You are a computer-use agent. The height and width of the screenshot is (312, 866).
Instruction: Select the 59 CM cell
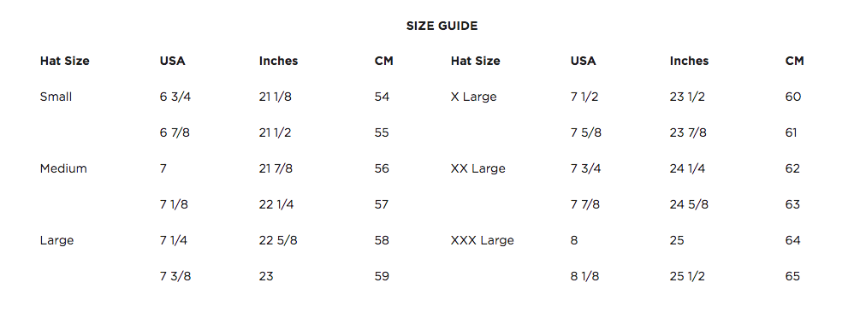point(382,276)
